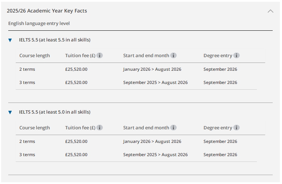This screenshot has height=184, width=282.
Task: Click September 2025 > August 2026 in at-least-5.5 table
Action: click(x=155, y=83)
